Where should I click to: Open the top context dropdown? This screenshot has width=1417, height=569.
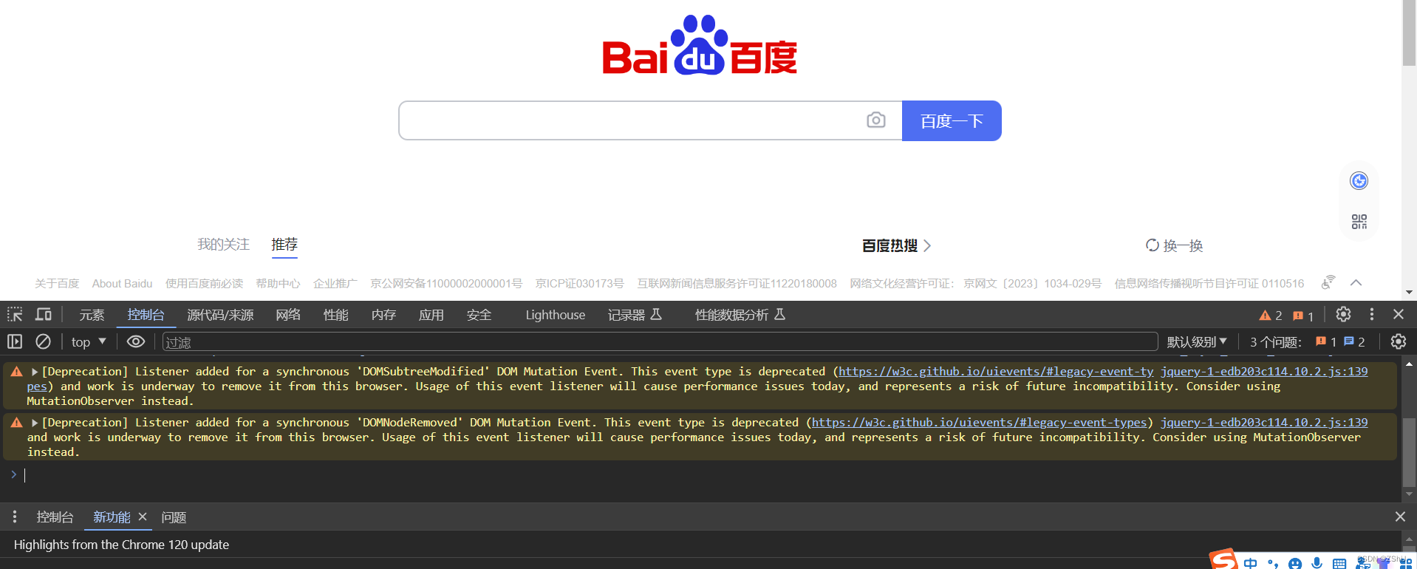89,341
